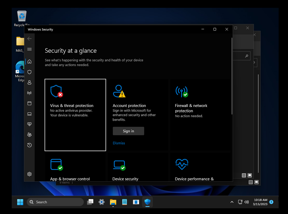Open Protection history clock icon in sidebar
The width and height of the screenshot is (288, 214).
pyautogui.click(x=29, y=145)
